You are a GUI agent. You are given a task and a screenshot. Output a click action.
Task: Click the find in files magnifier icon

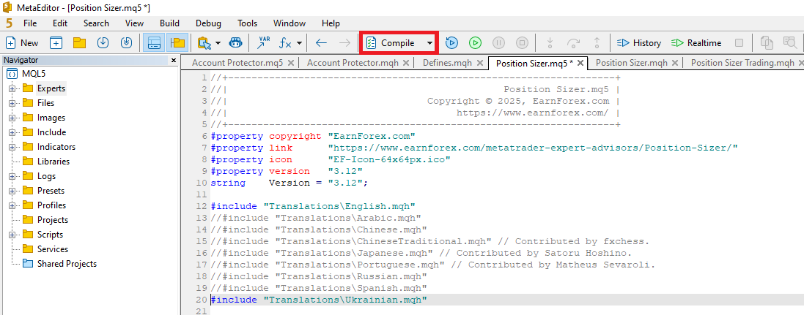(x=789, y=43)
